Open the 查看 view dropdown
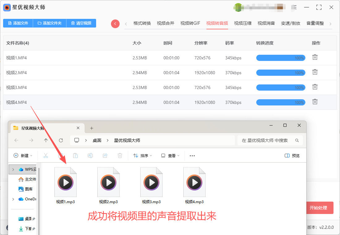340x235 pixels. point(170,156)
